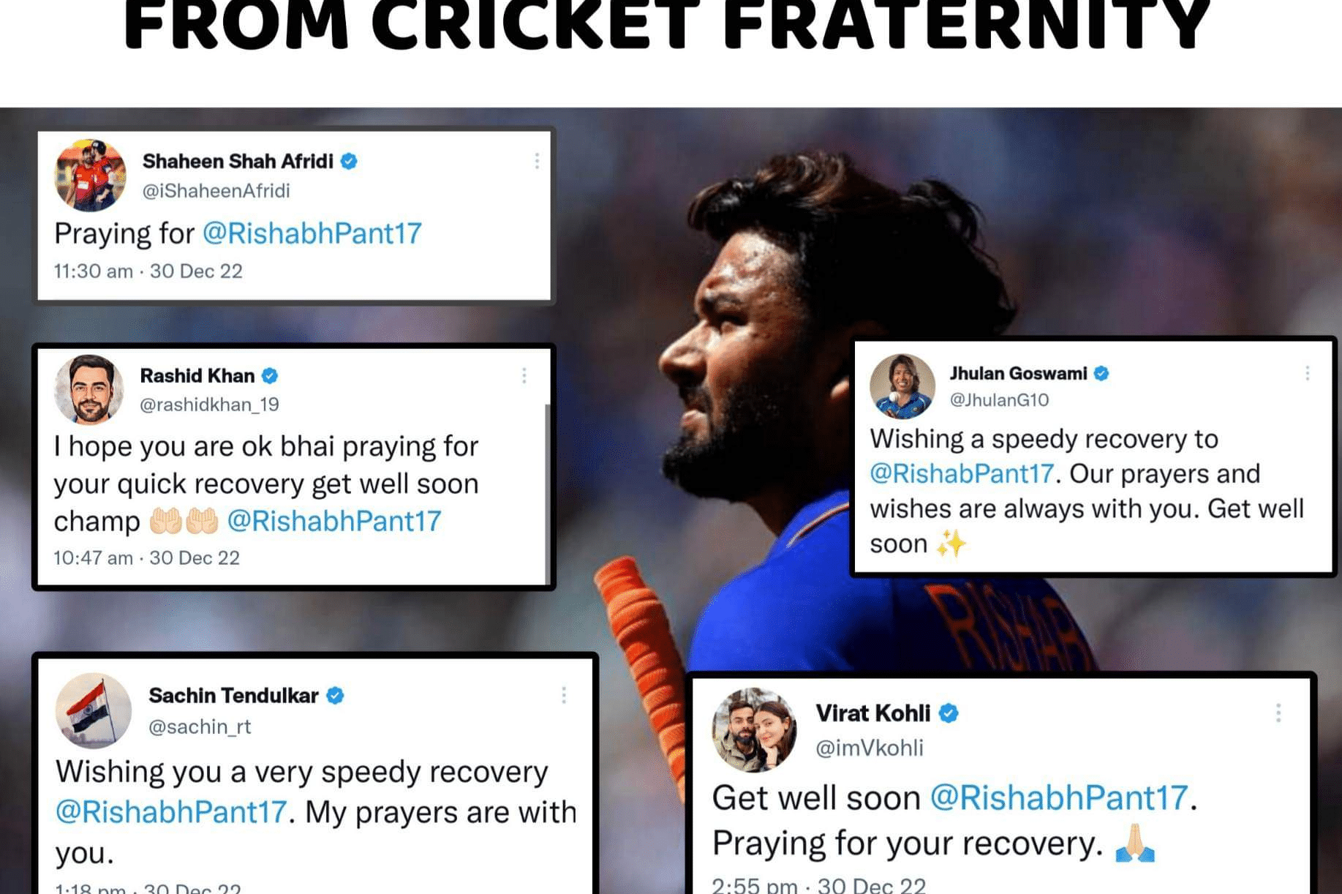This screenshot has width=1342, height=894.
Task: Open the options menu on Jhulan Goswami's tweet
Action: [x=1307, y=373]
